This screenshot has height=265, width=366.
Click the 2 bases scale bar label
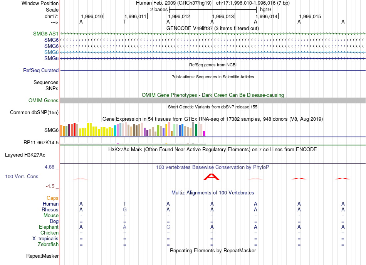[x=159, y=10]
